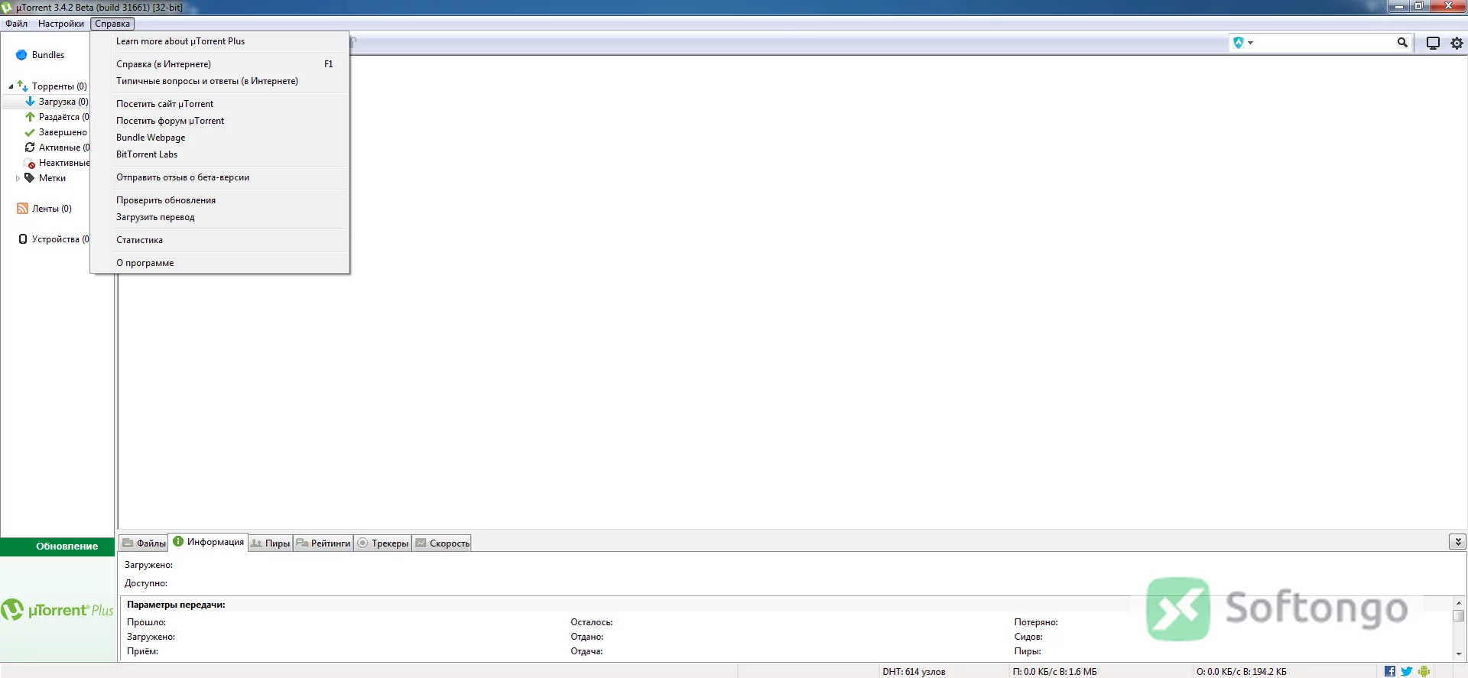Switch to the Файлы tab

144,543
